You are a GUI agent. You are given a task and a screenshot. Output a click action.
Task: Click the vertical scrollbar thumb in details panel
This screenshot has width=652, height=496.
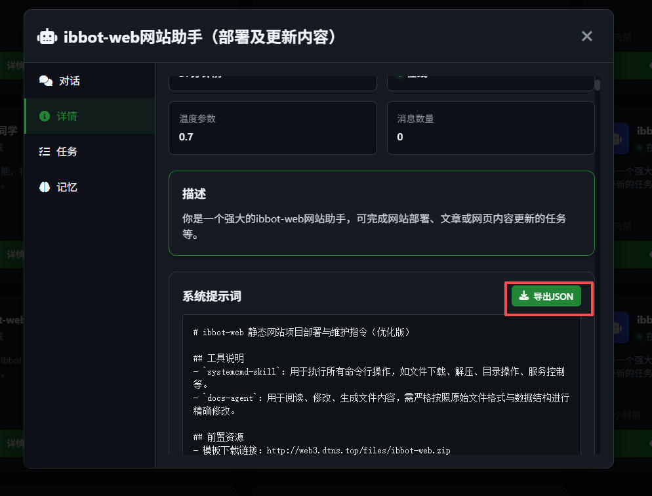point(597,85)
